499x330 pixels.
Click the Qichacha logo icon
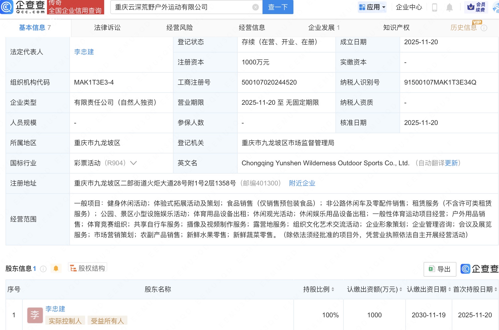7,7
